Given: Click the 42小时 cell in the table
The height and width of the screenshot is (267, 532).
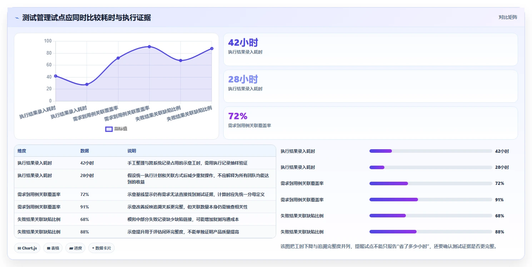Looking at the screenshot, I should pyautogui.click(x=87, y=163).
